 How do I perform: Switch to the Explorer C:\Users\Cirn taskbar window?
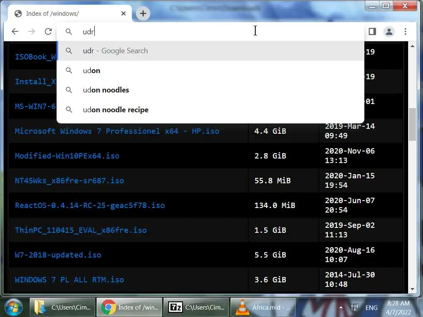coord(62,307)
